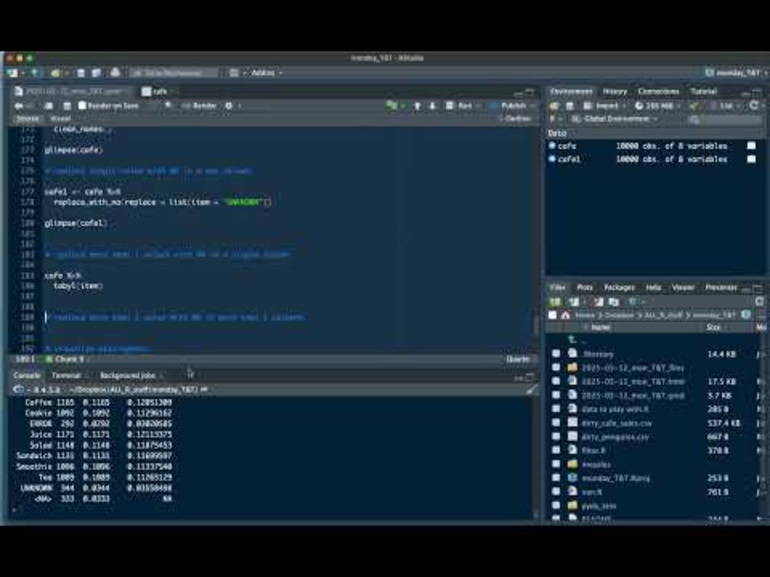Open the Chunk 9 navigation dropdown
Viewport: 770px width, 577px height.
(68, 359)
